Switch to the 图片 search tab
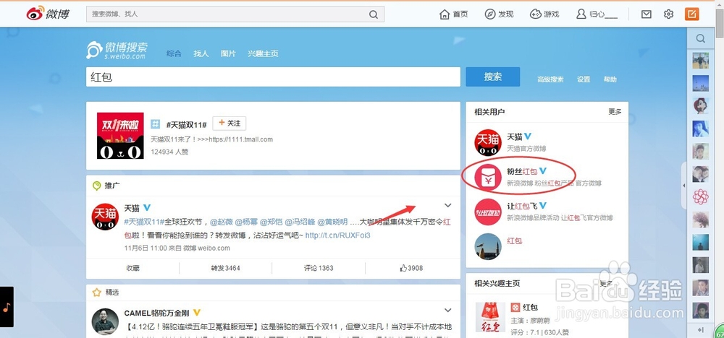 point(228,53)
